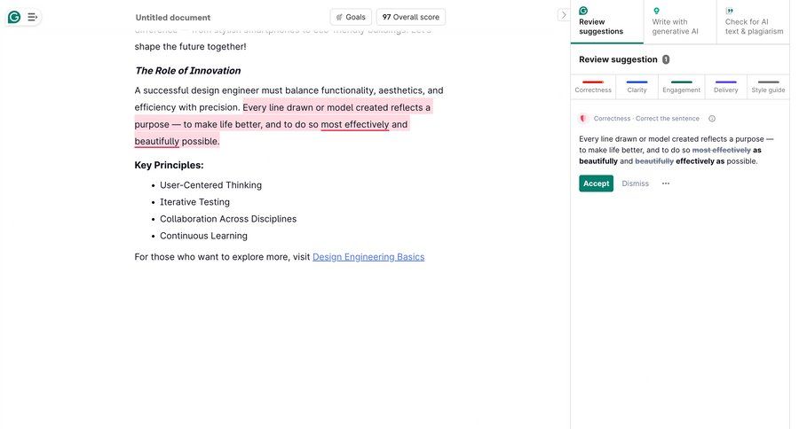Switch to Write with generative AI tab

[680, 22]
